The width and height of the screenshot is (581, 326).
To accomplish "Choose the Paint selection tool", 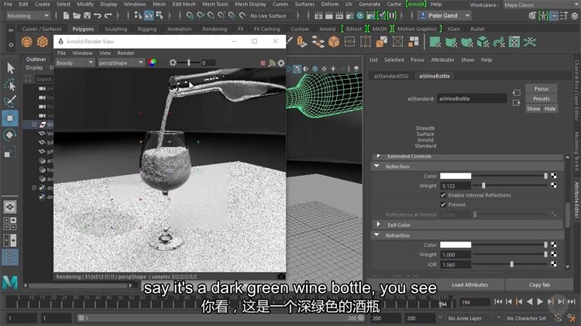I will [10, 101].
